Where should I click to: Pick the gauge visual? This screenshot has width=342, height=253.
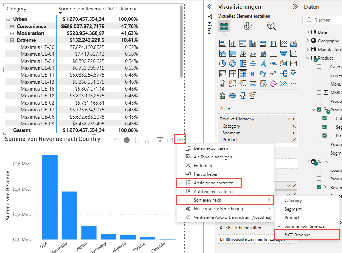coord(273,64)
